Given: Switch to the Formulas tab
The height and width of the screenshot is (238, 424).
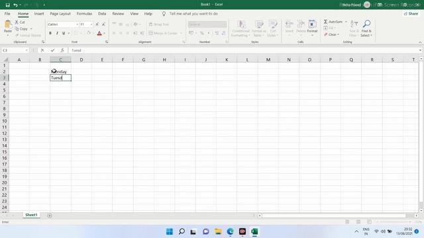Looking at the screenshot, I should tap(84, 13).
